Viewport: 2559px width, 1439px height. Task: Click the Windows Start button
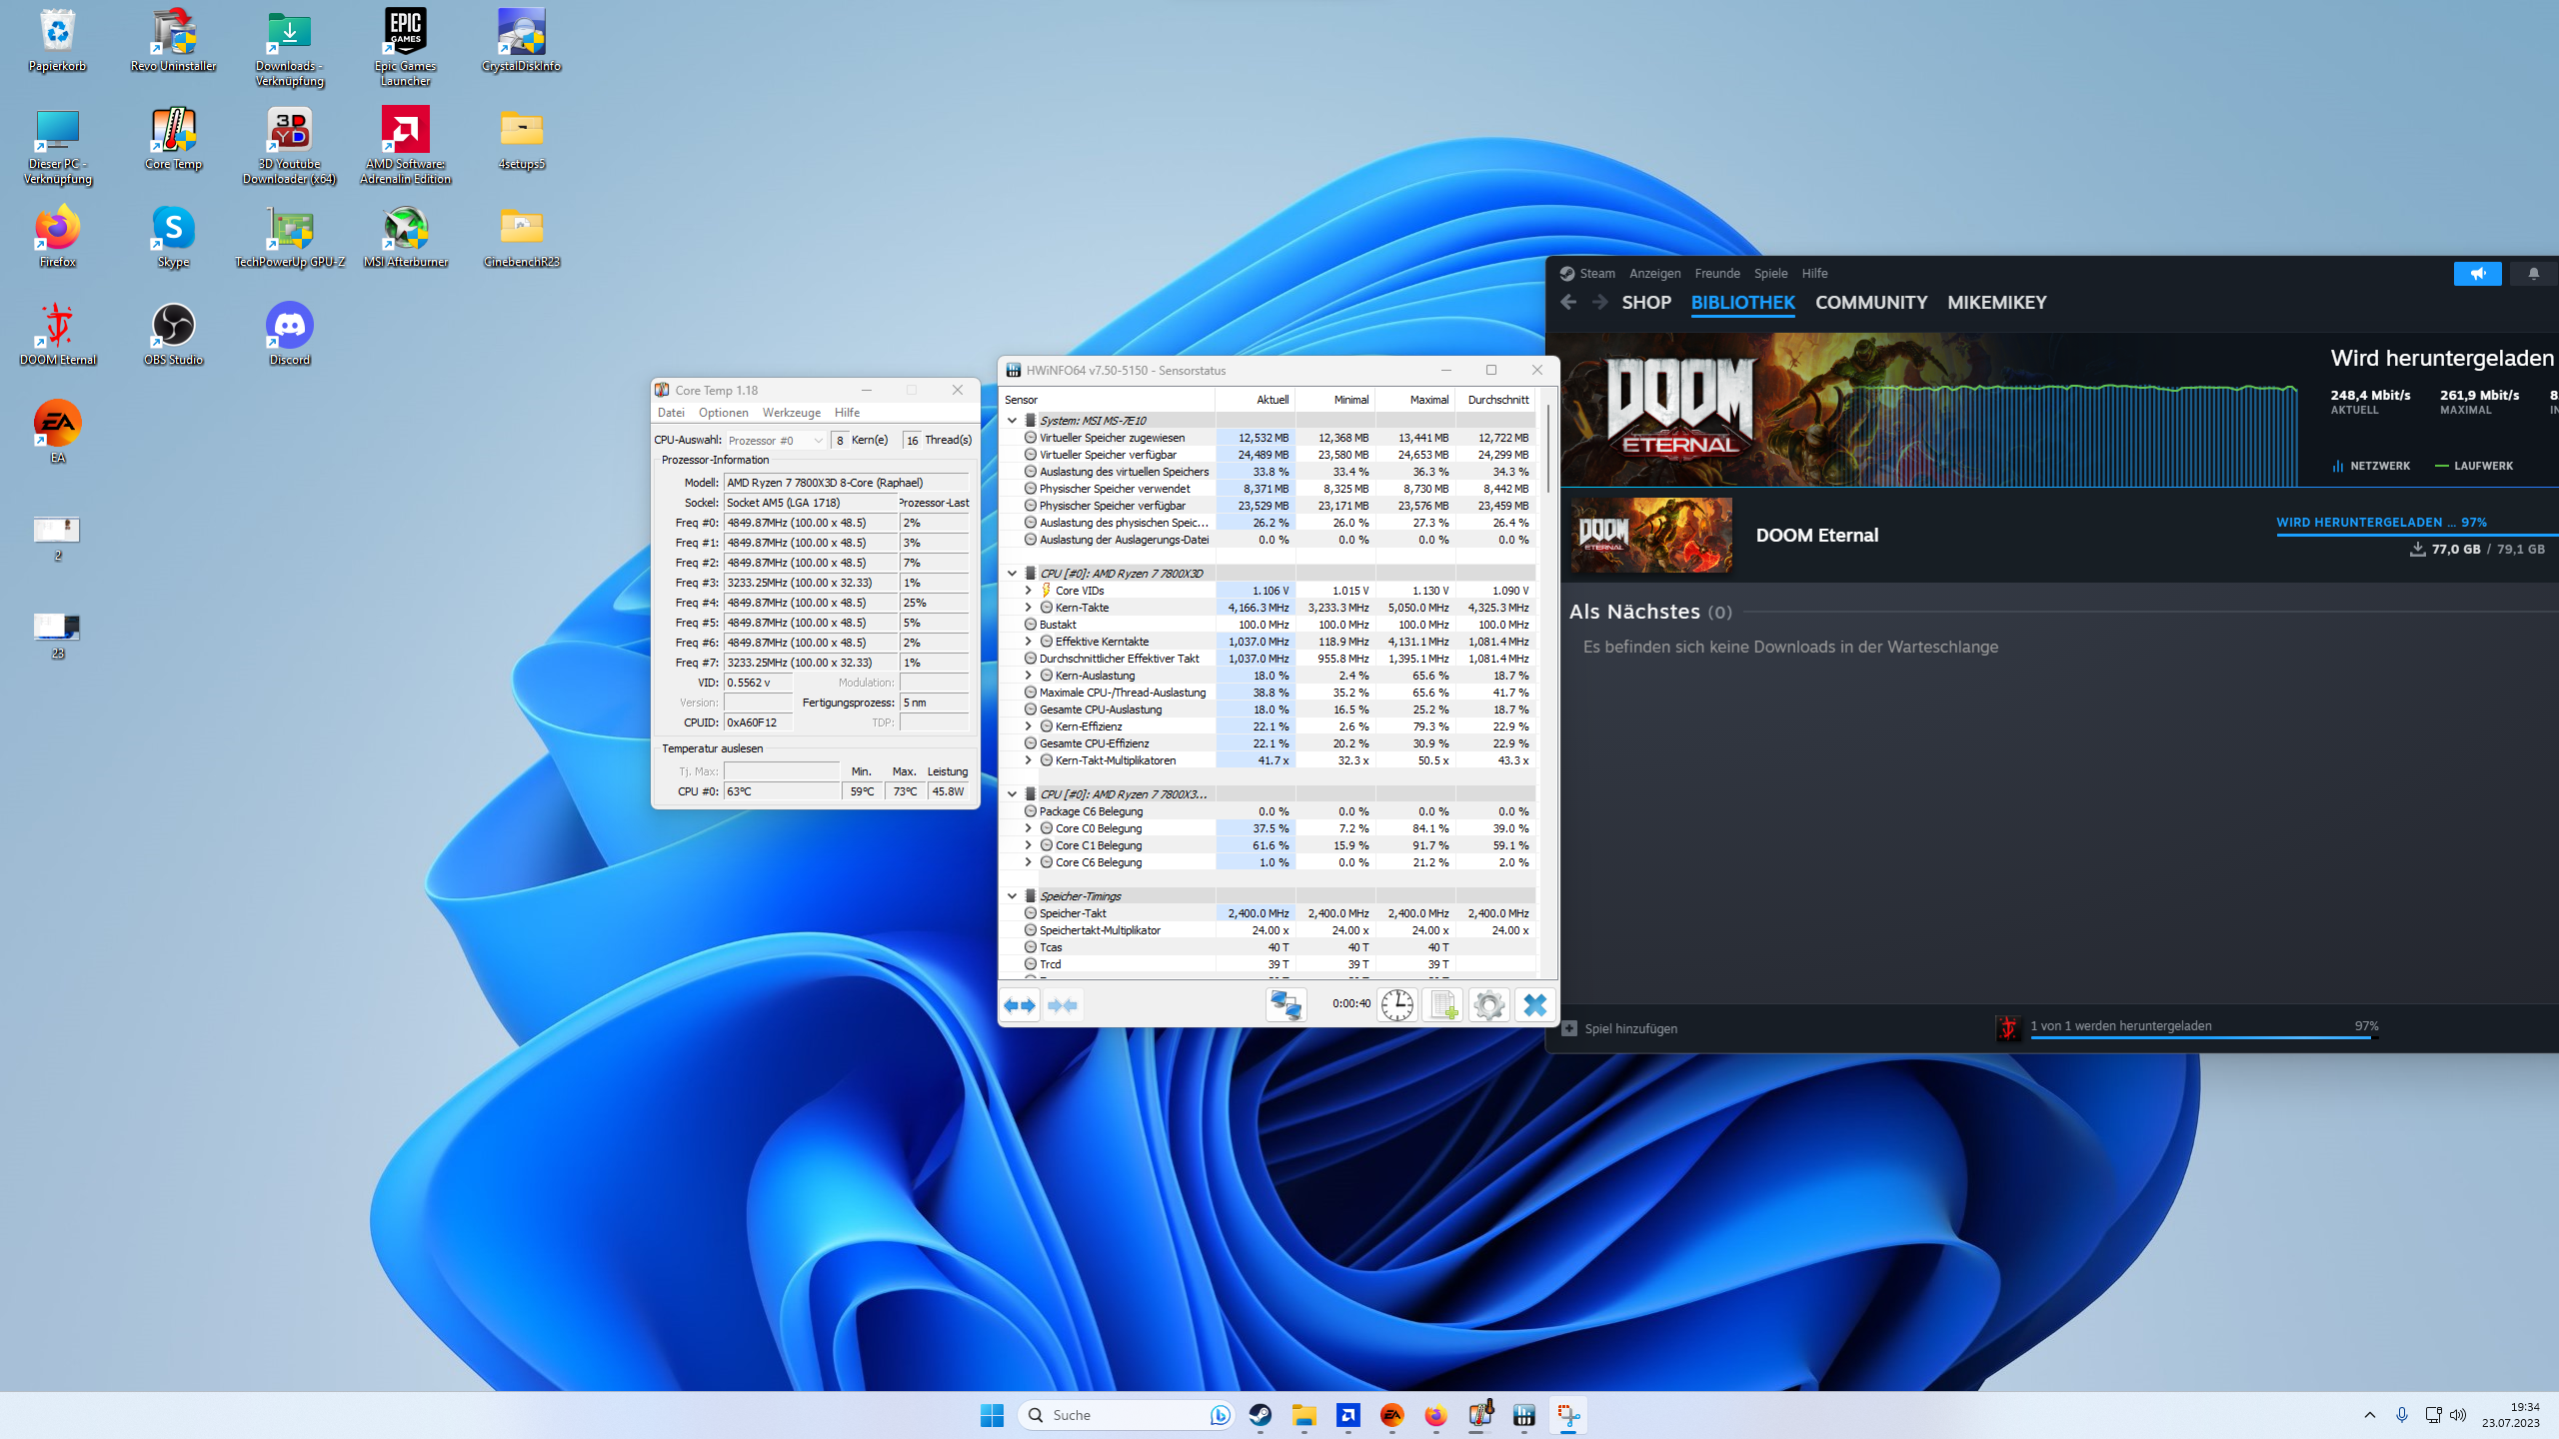click(x=992, y=1415)
